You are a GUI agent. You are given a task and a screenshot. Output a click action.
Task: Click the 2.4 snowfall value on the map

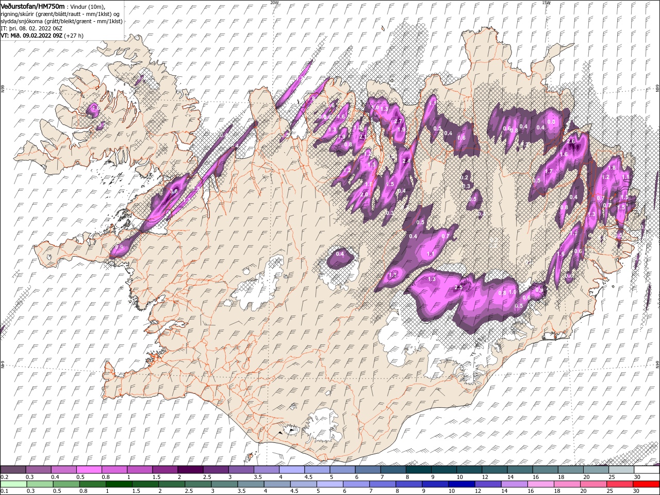coord(407,161)
